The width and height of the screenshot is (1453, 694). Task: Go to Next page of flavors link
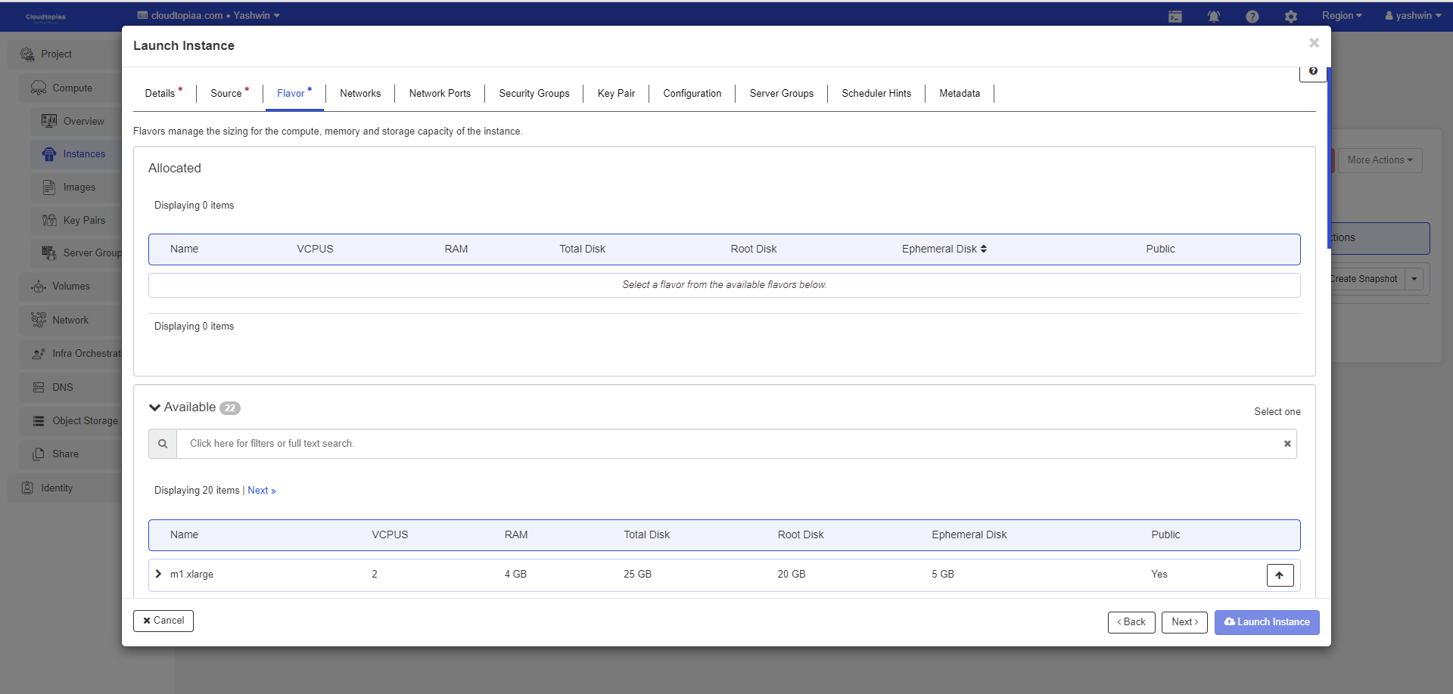click(261, 491)
